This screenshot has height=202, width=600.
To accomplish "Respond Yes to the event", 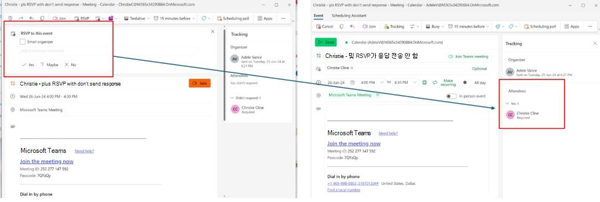I will (28, 65).
